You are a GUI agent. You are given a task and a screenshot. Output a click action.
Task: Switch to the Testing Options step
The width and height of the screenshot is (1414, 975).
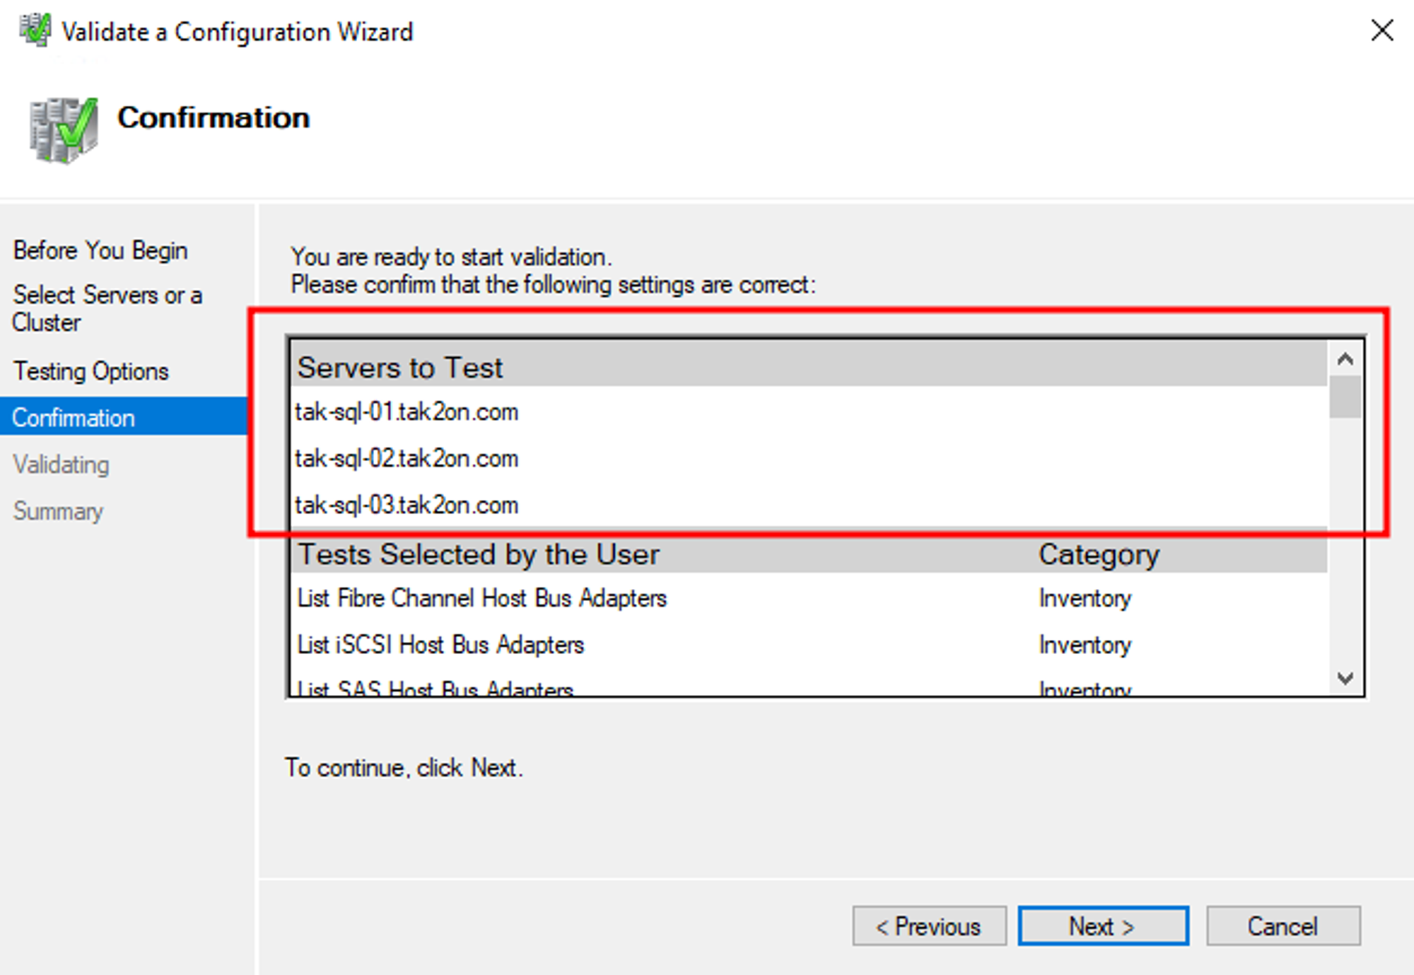coord(90,371)
